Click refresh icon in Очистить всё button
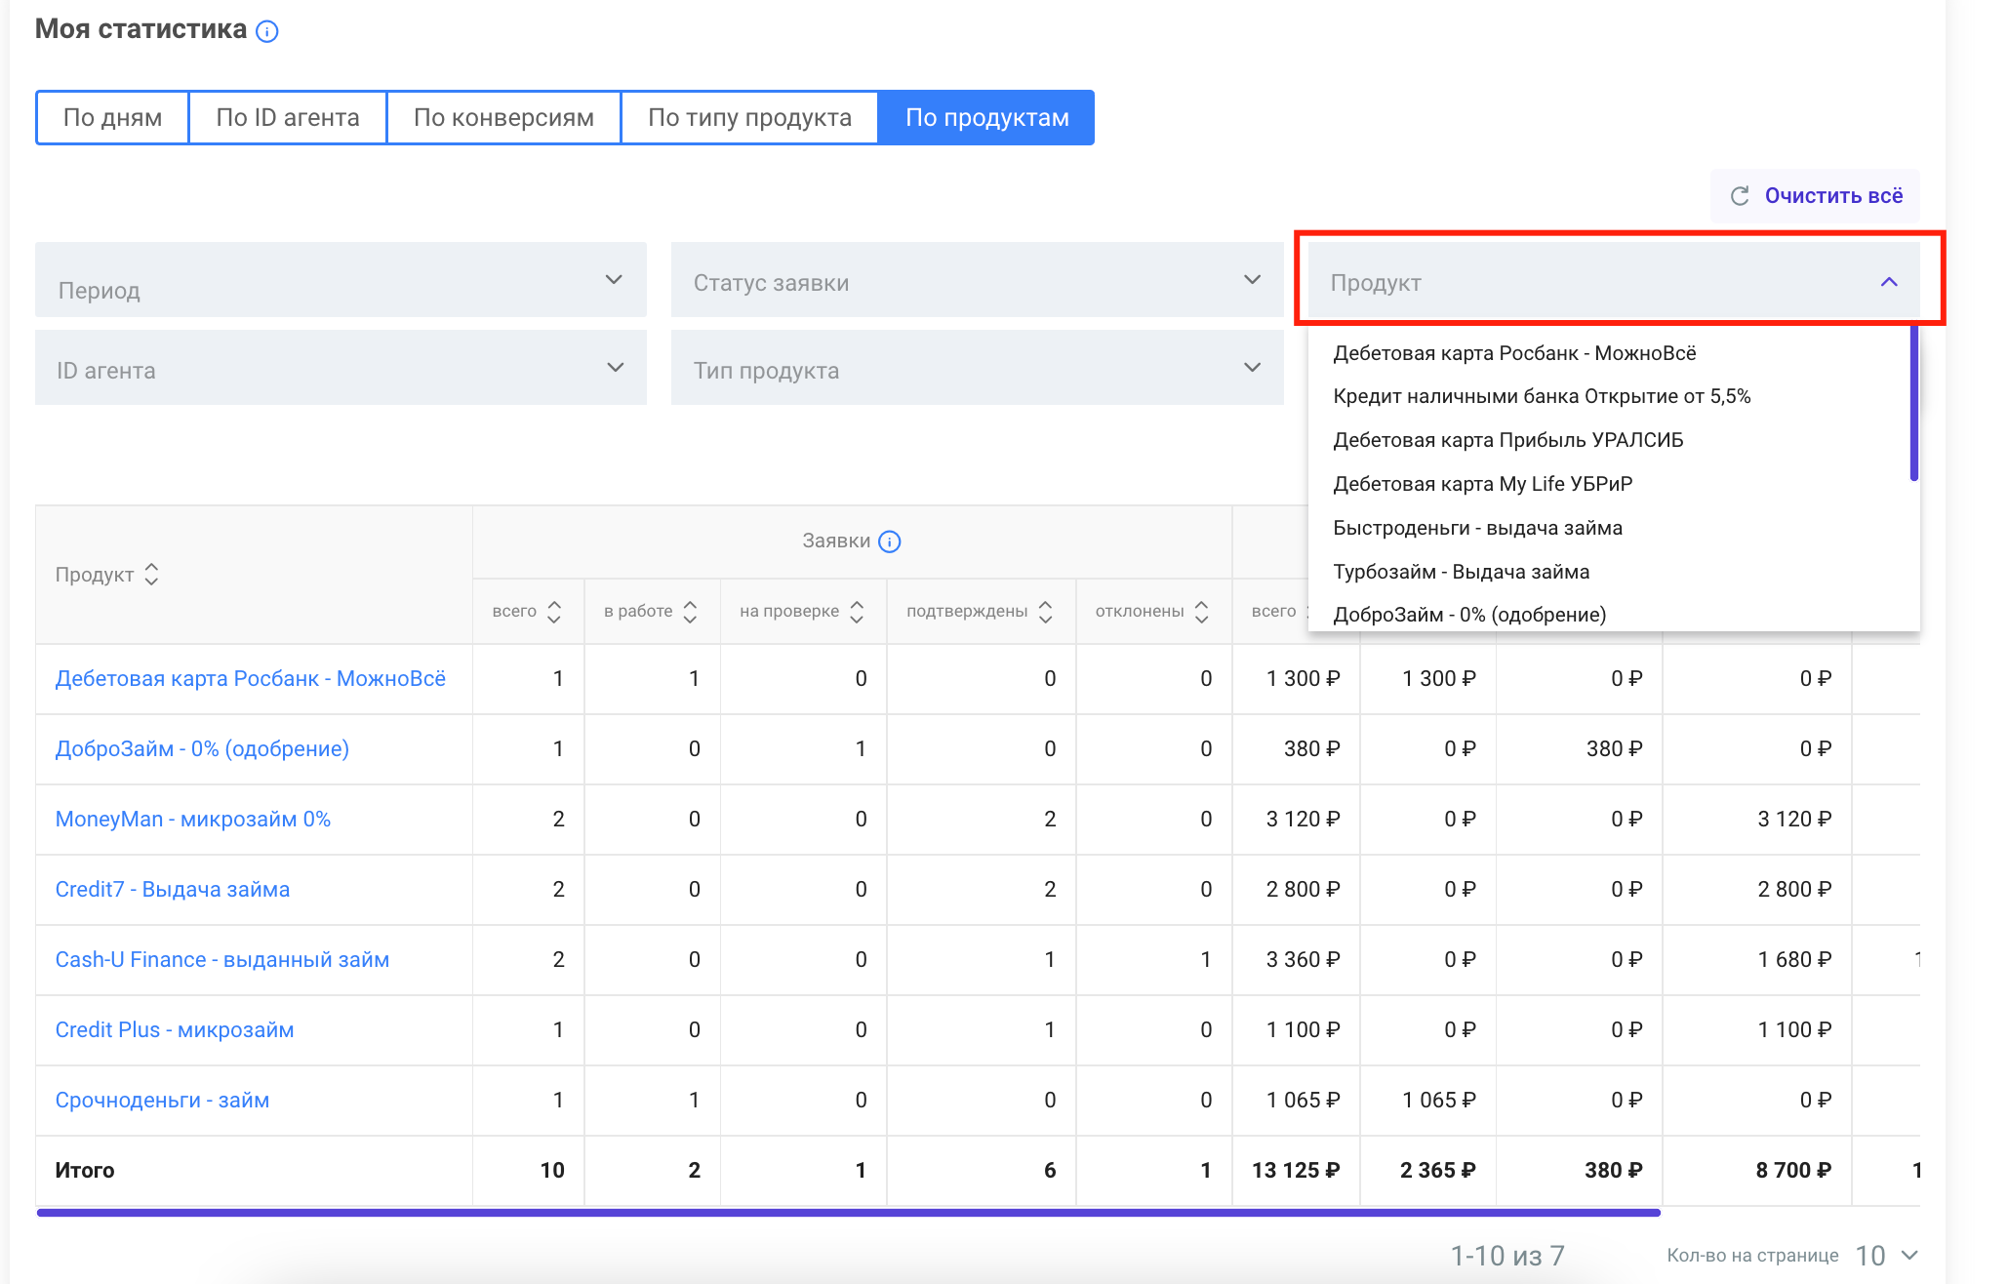The width and height of the screenshot is (2008, 1284). click(x=1739, y=196)
